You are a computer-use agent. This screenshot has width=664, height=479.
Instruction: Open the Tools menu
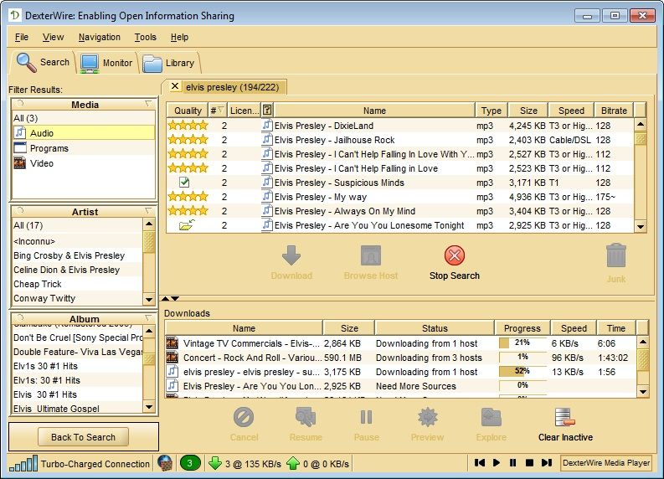pos(145,38)
